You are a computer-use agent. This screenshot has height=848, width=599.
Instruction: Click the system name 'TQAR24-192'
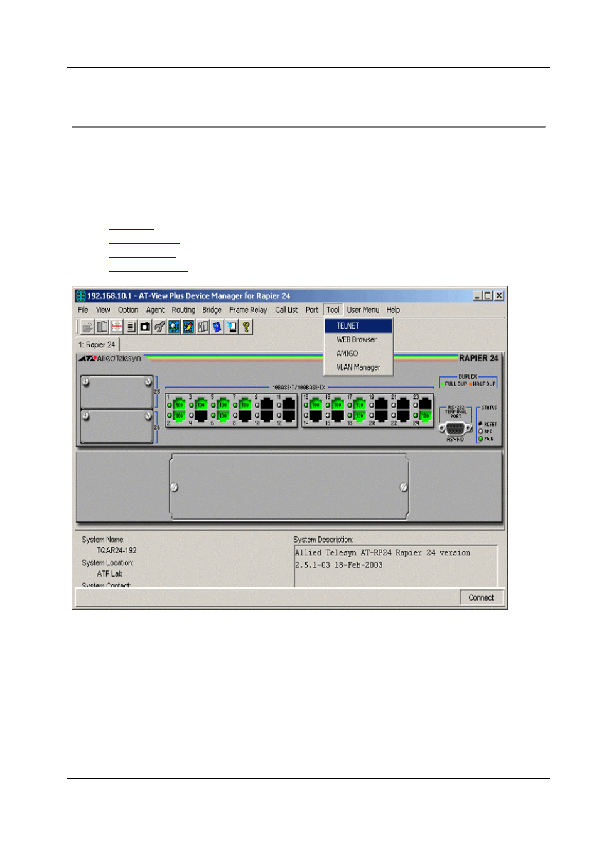pos(117,550)
